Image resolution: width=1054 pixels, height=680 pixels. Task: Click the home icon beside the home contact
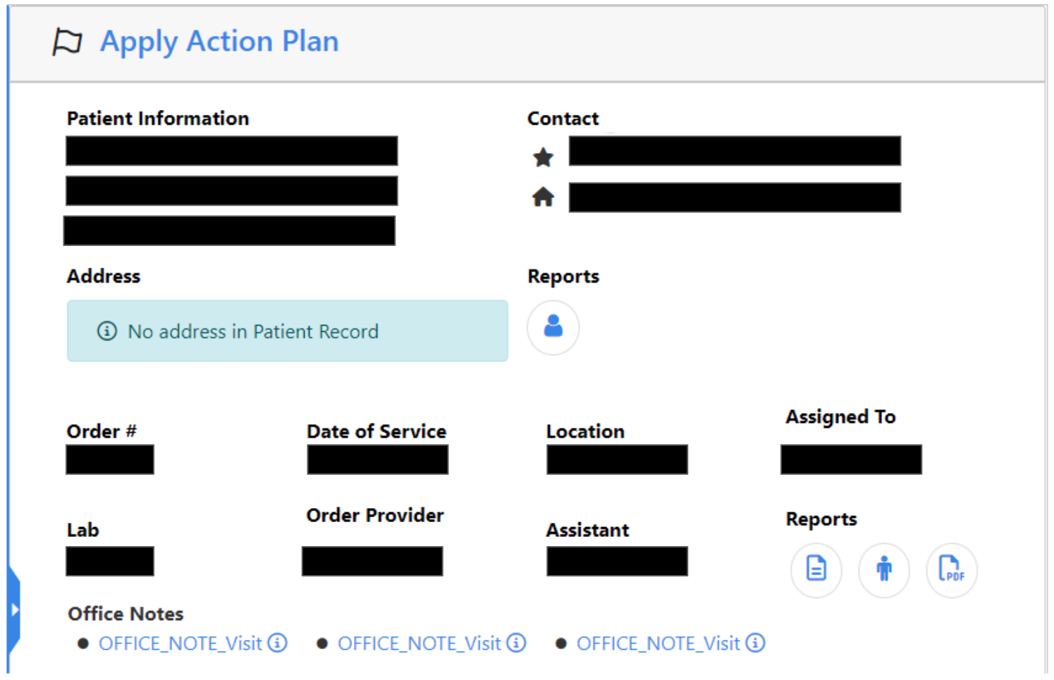pyautogui.click(x=543, y=197)
